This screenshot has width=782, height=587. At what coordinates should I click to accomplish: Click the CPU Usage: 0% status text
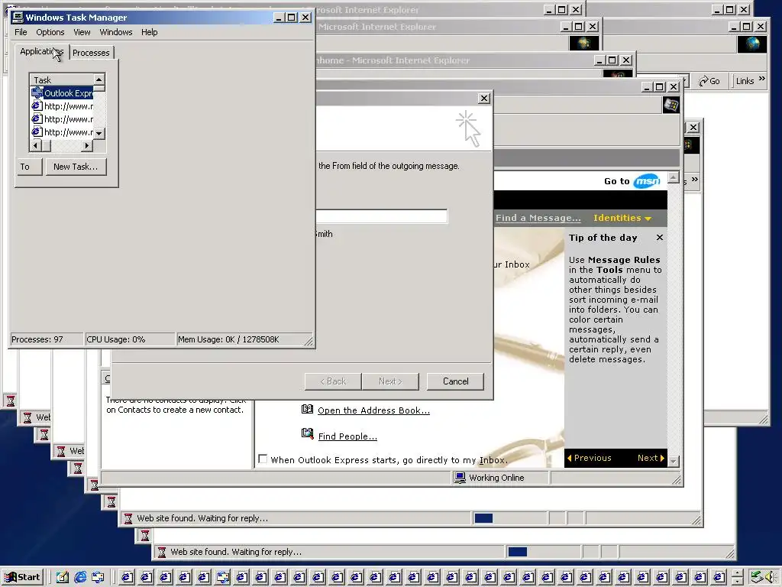click(116, 339)
